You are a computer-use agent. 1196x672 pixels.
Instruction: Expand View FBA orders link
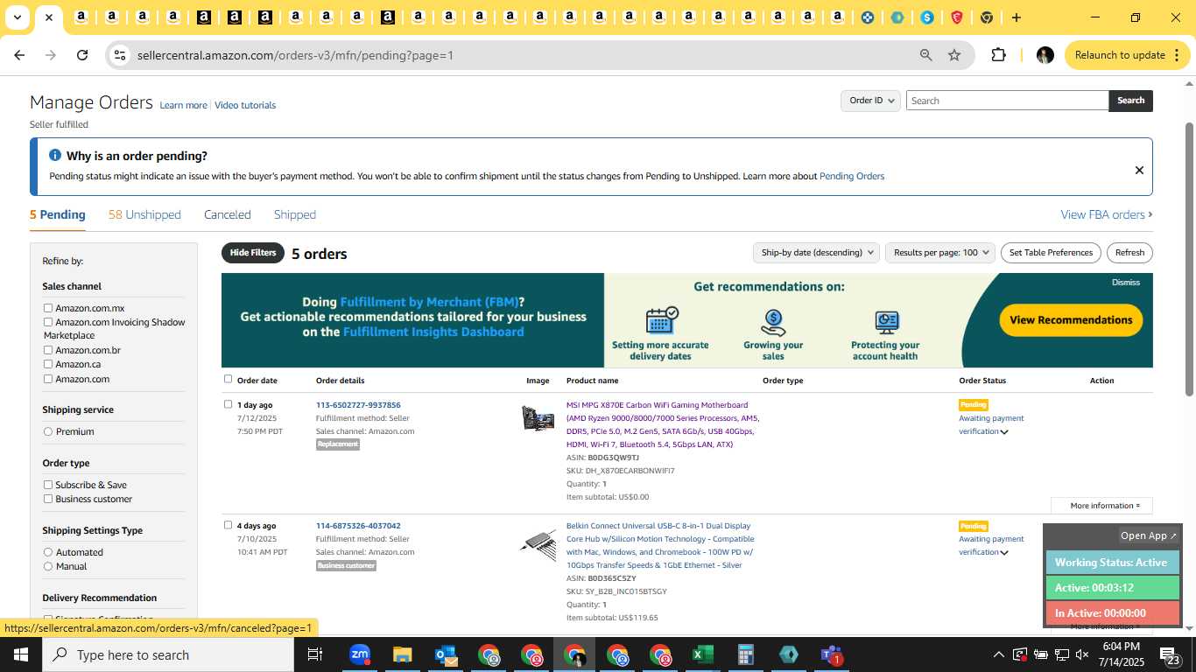tap(1107, 214)
